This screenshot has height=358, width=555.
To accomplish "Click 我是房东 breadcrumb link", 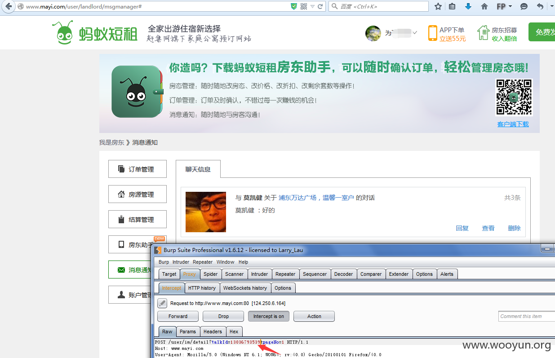I will pos(111,142).
